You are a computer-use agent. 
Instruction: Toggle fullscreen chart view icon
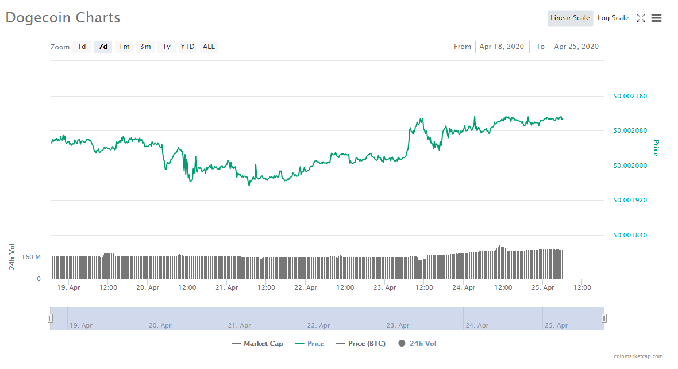pos(641,18)
